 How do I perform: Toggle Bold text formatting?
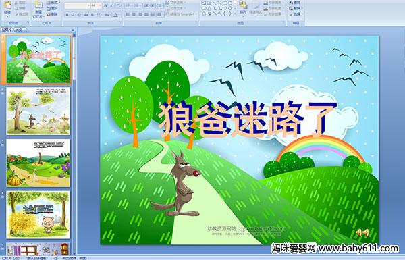pos(67,15)
